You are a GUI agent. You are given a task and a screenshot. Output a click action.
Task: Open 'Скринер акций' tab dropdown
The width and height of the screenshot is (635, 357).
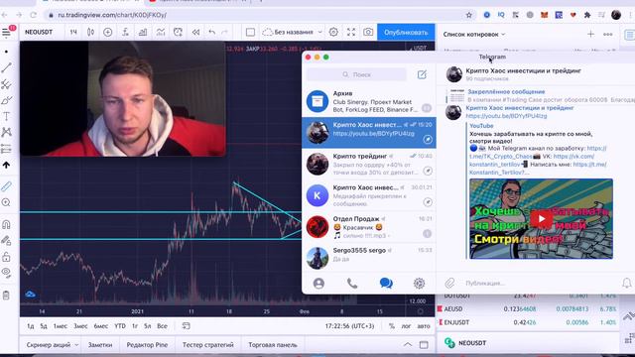[52, 345]
